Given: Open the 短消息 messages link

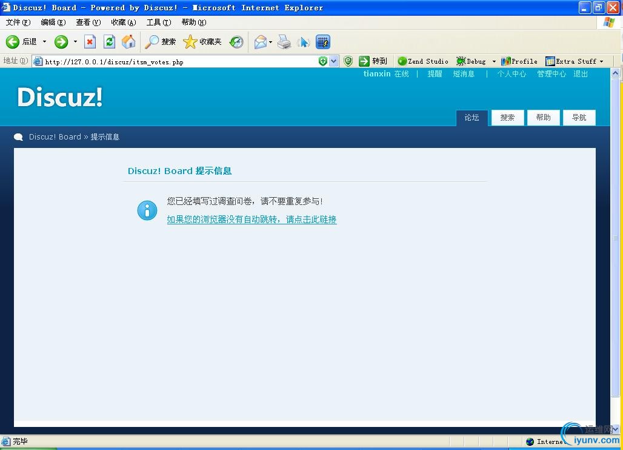Looking at the screenshot, I should (x=464, y=74).
